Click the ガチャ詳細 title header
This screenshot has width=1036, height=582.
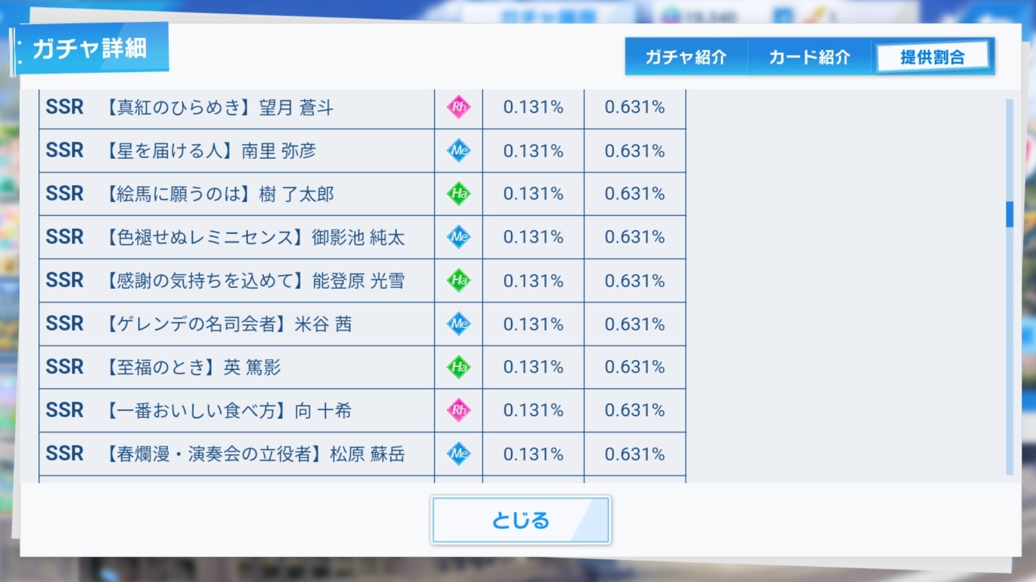(90, 48)
